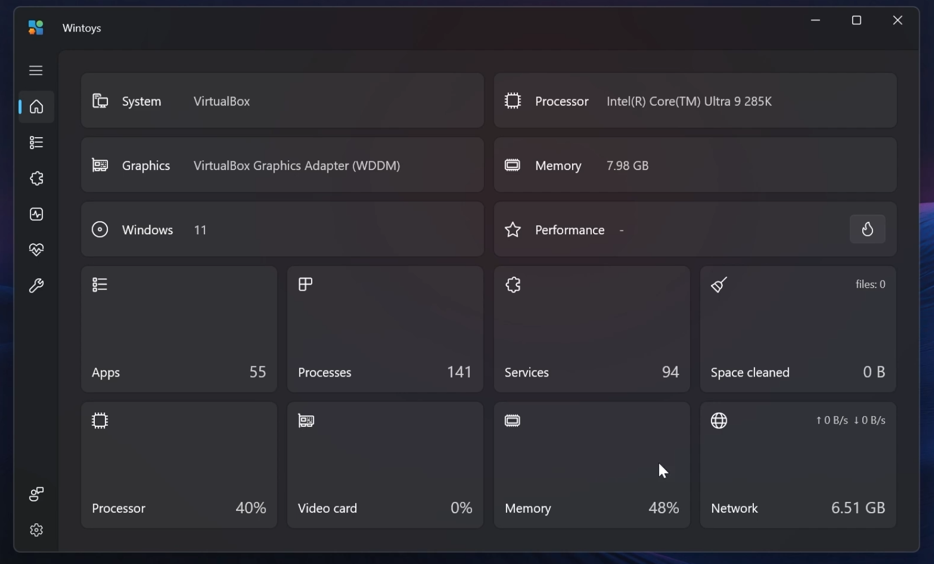Open the Graphics adapter card

pyautogui.click(x=282, y=165)
